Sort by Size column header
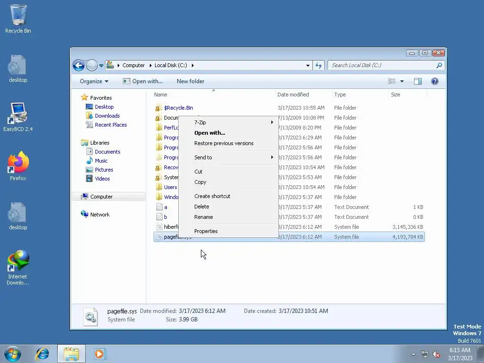The image size is (484, 363). [407, 95]
